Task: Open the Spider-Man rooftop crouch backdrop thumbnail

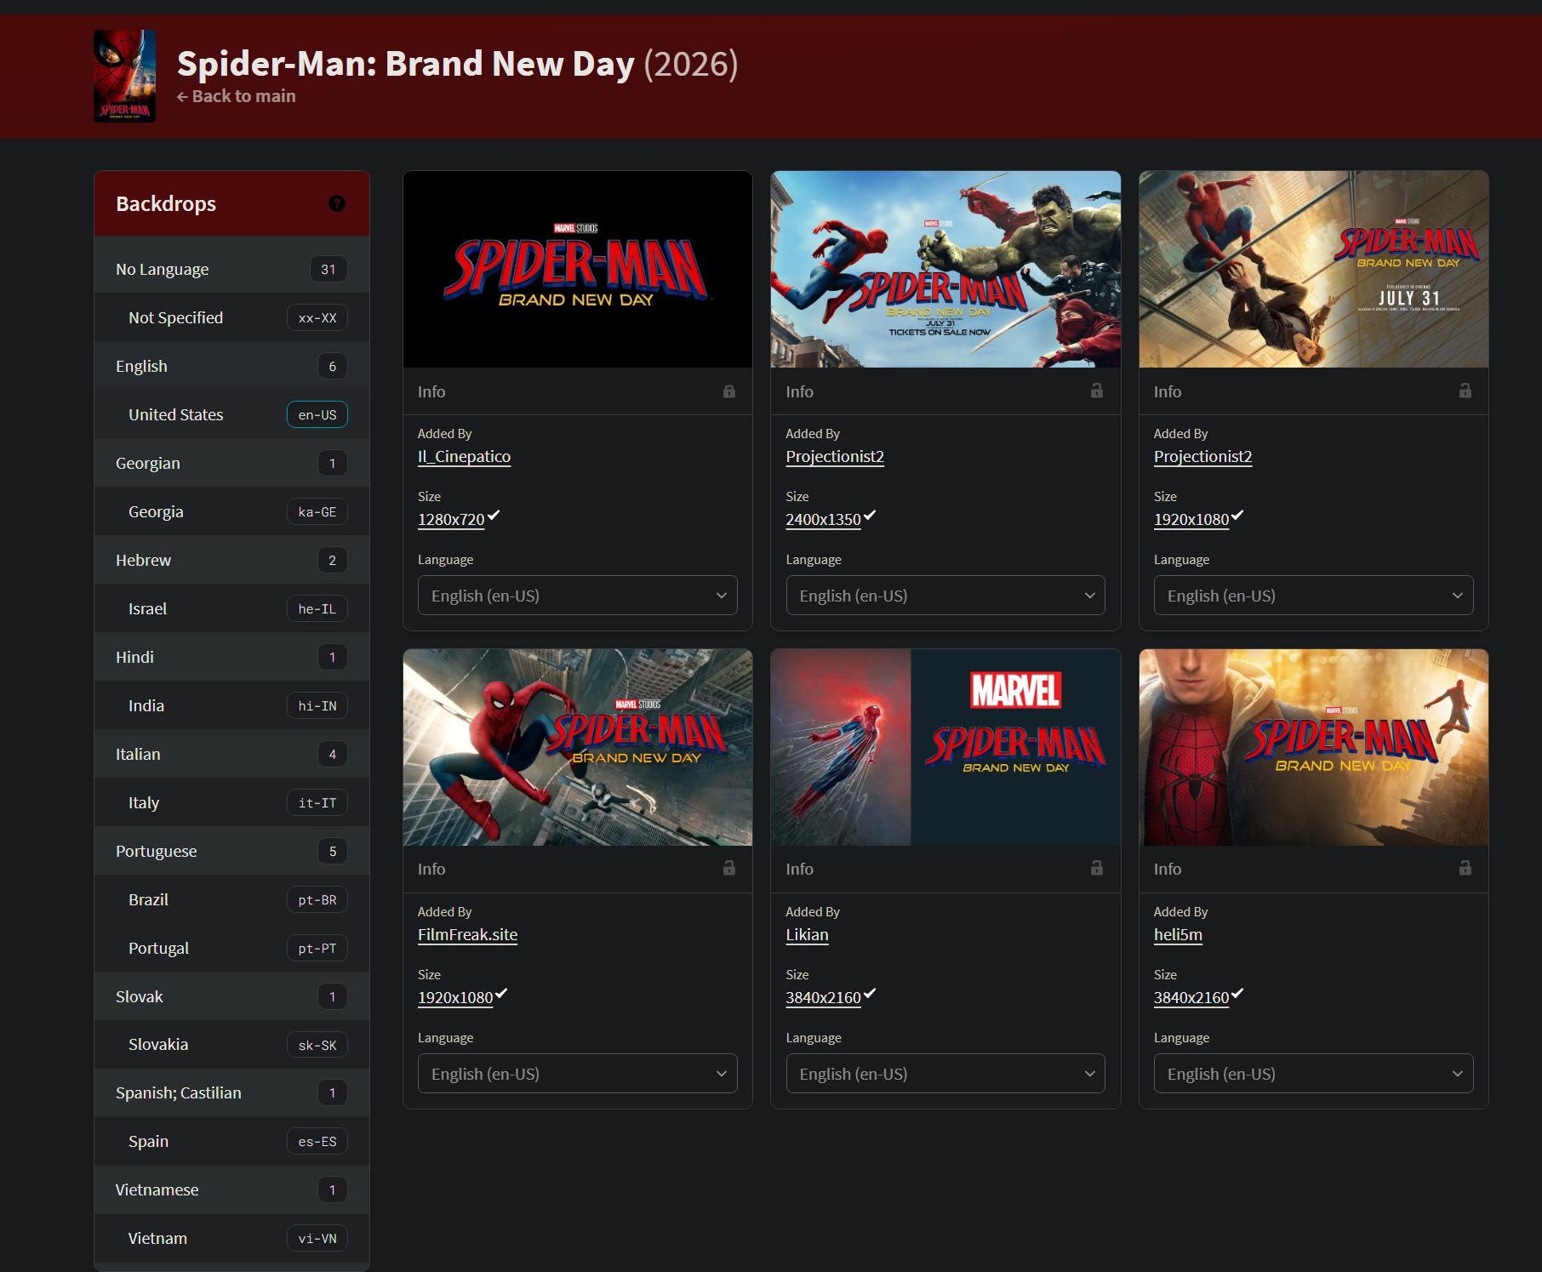Action: click(x=577, y=747)
